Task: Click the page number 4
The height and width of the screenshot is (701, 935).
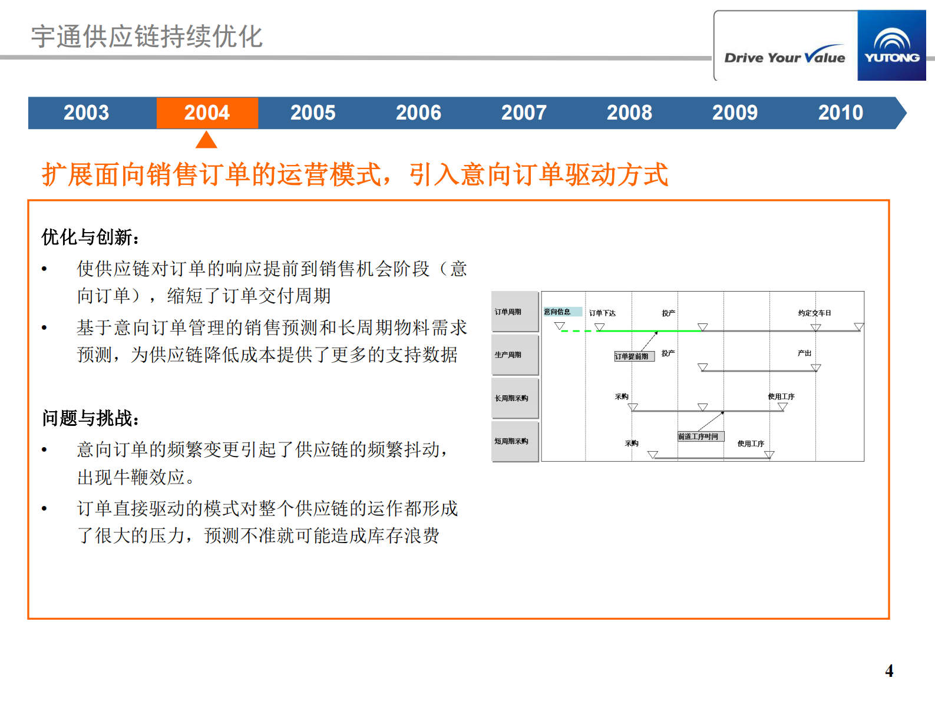Action: coord(889,671)
